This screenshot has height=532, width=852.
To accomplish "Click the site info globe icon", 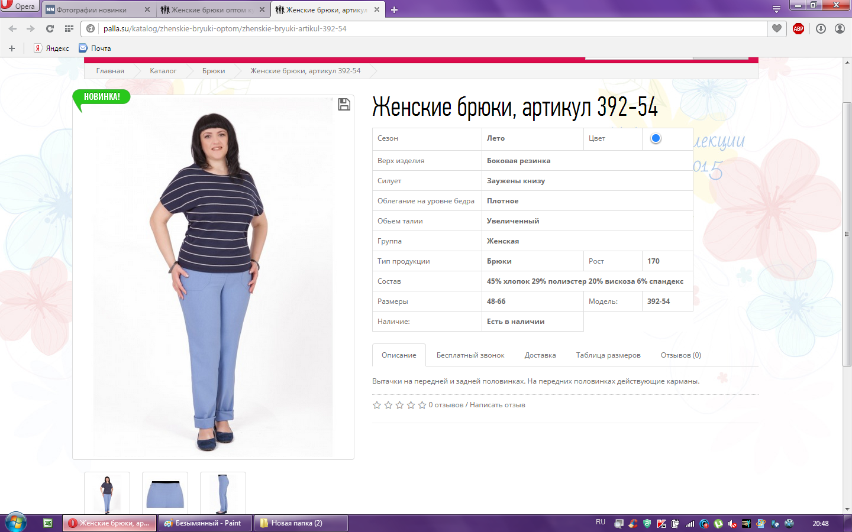I will pos(91,28).
